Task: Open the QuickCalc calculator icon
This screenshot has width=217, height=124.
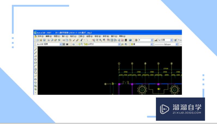Action: tap(126, 40)
